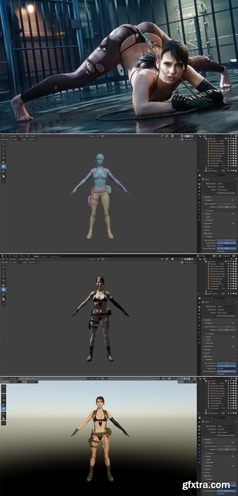Toggle Denoise checkbox in dark textured-model window
The image size is (238, 496).
(x=207, y=334)
